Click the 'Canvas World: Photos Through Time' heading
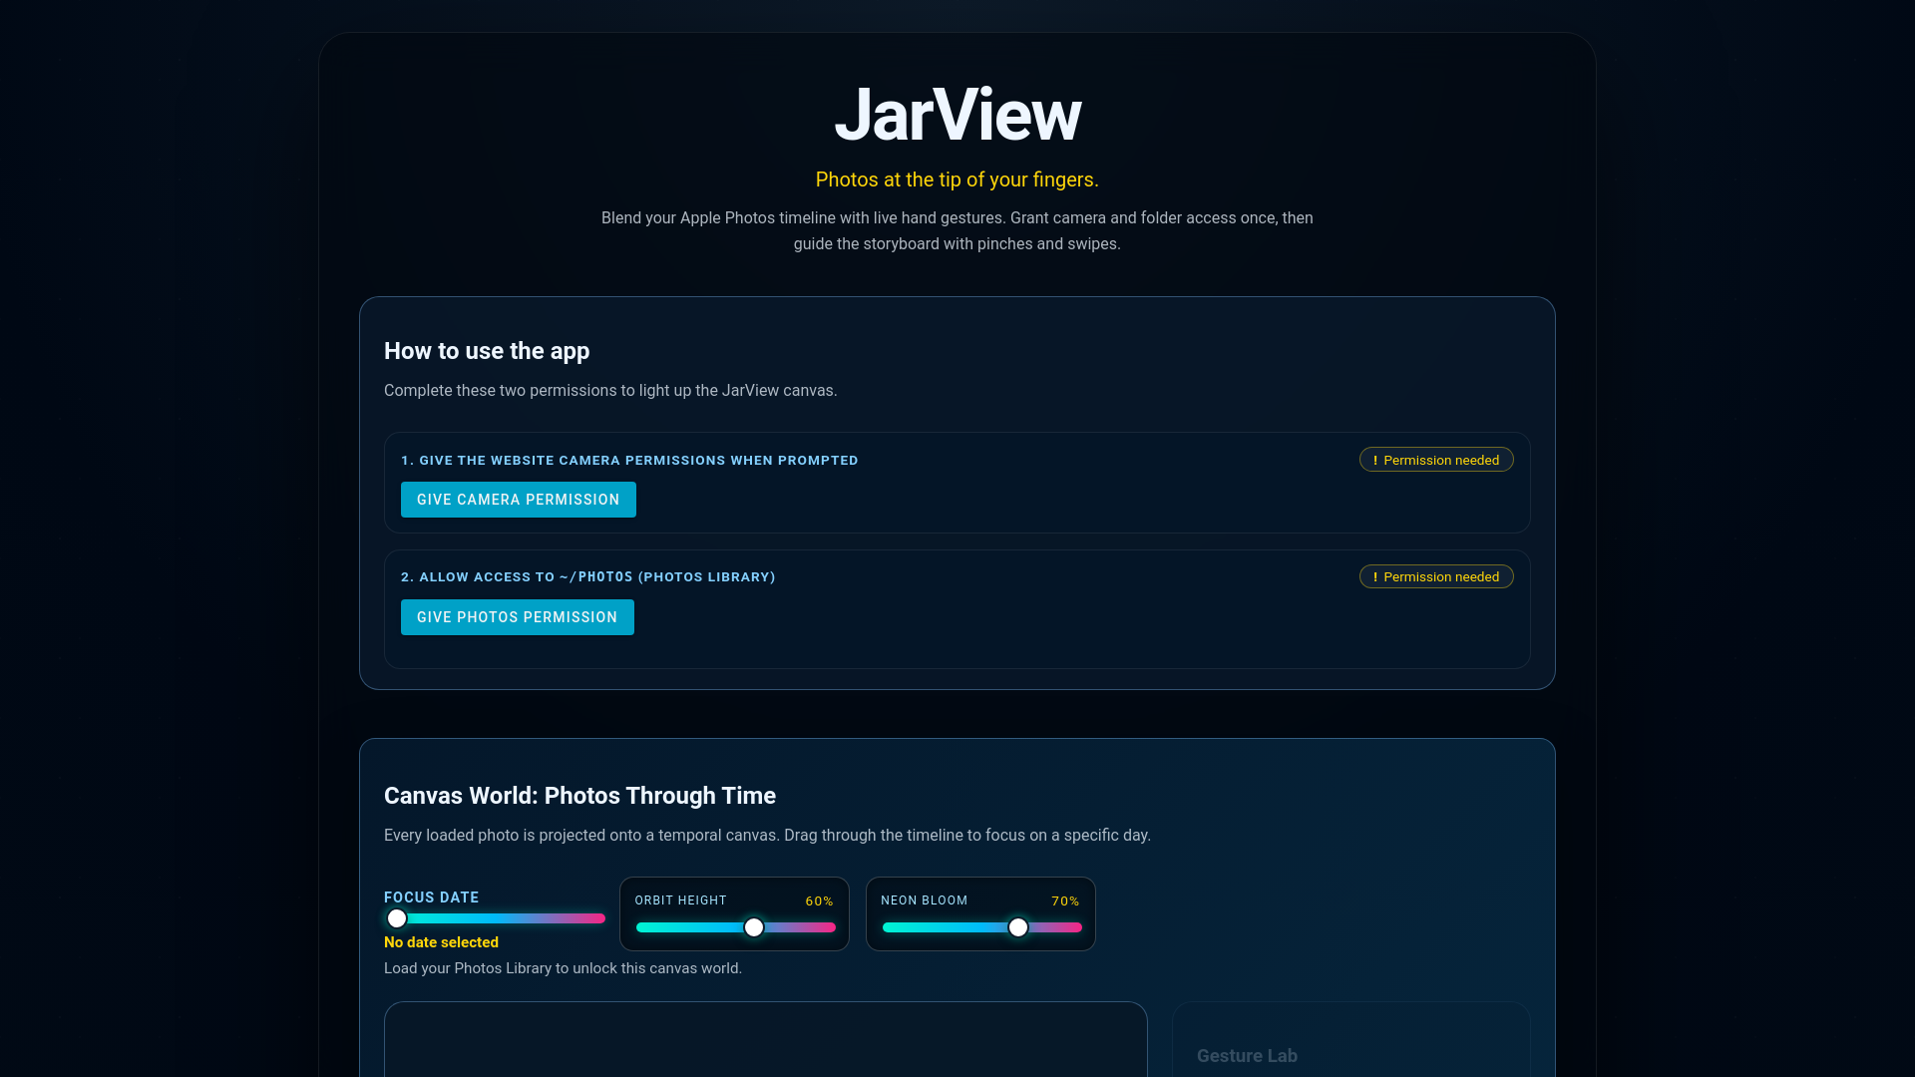The width and height of the screenshot is (1915, 1077). (x=579, y=796)
